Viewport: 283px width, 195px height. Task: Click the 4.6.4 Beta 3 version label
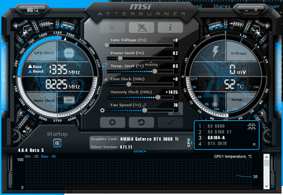point(31,150)
